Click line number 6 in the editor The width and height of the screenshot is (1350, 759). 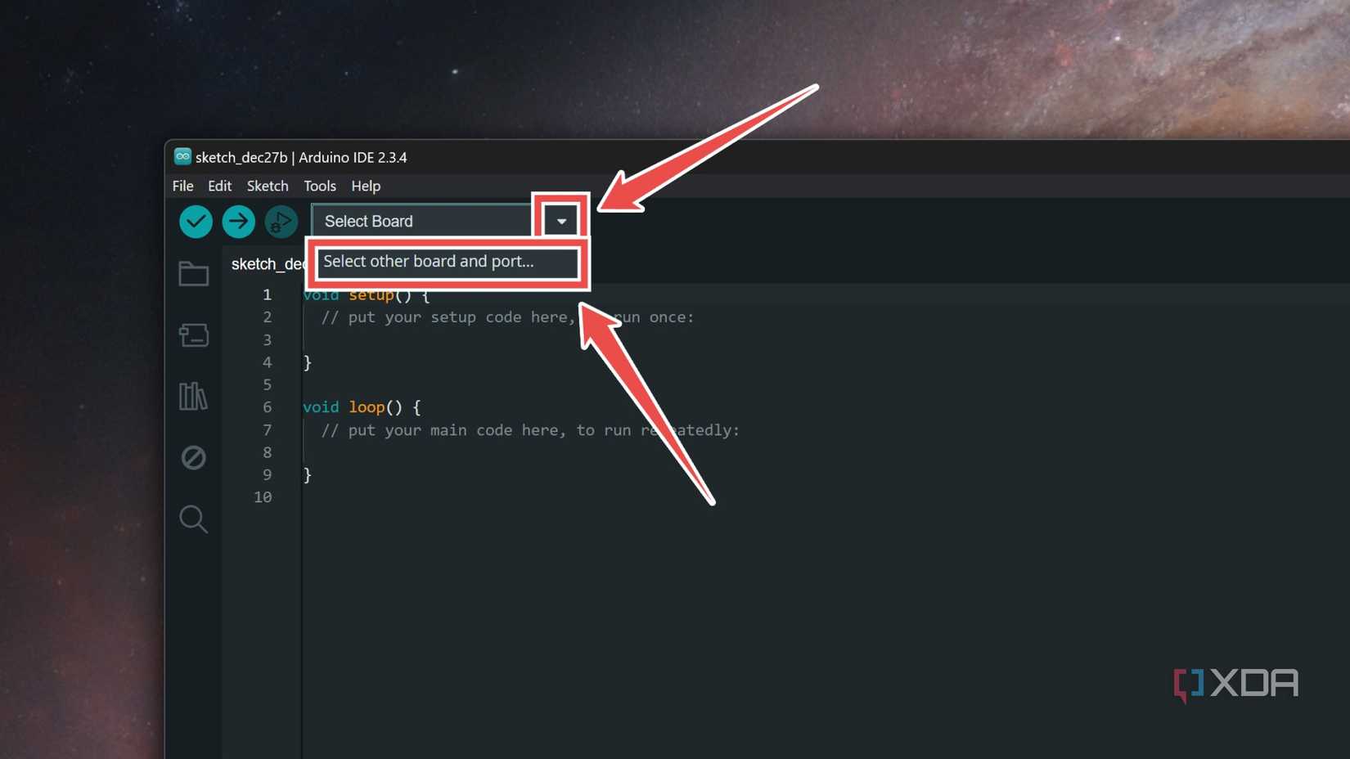coord(267,406)
